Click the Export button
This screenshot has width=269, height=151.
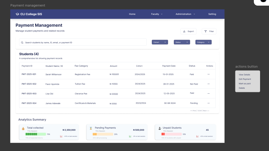coord(188,31)
